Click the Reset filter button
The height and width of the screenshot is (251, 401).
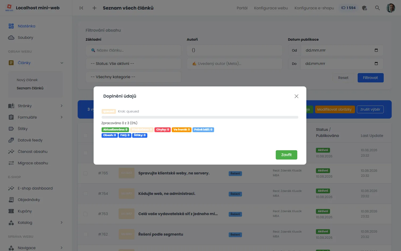pyautogui.click(x=343, y=78)
